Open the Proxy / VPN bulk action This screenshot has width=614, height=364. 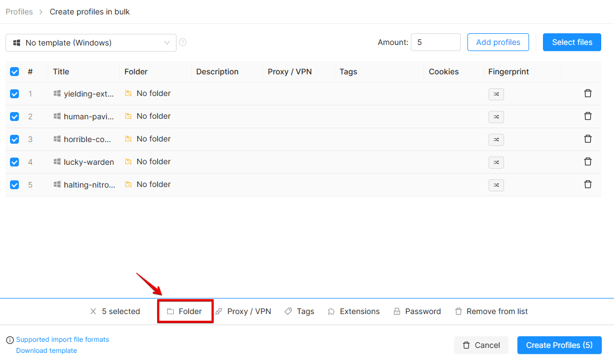pos(243,311)
